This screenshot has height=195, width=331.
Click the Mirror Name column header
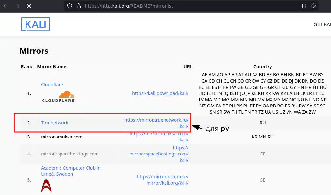tap(52, 67)
